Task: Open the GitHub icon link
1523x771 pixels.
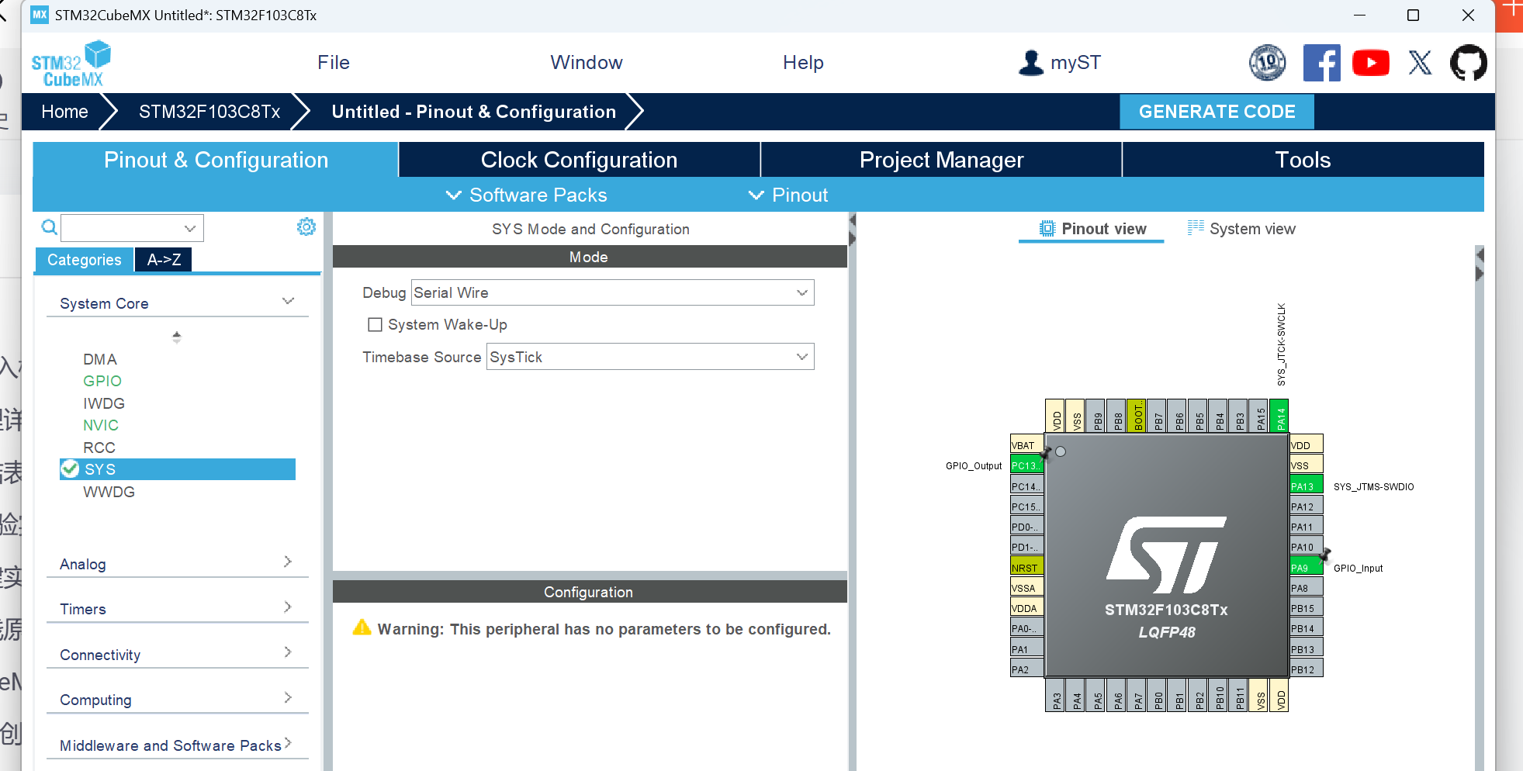Action: tap(1468, 63)
